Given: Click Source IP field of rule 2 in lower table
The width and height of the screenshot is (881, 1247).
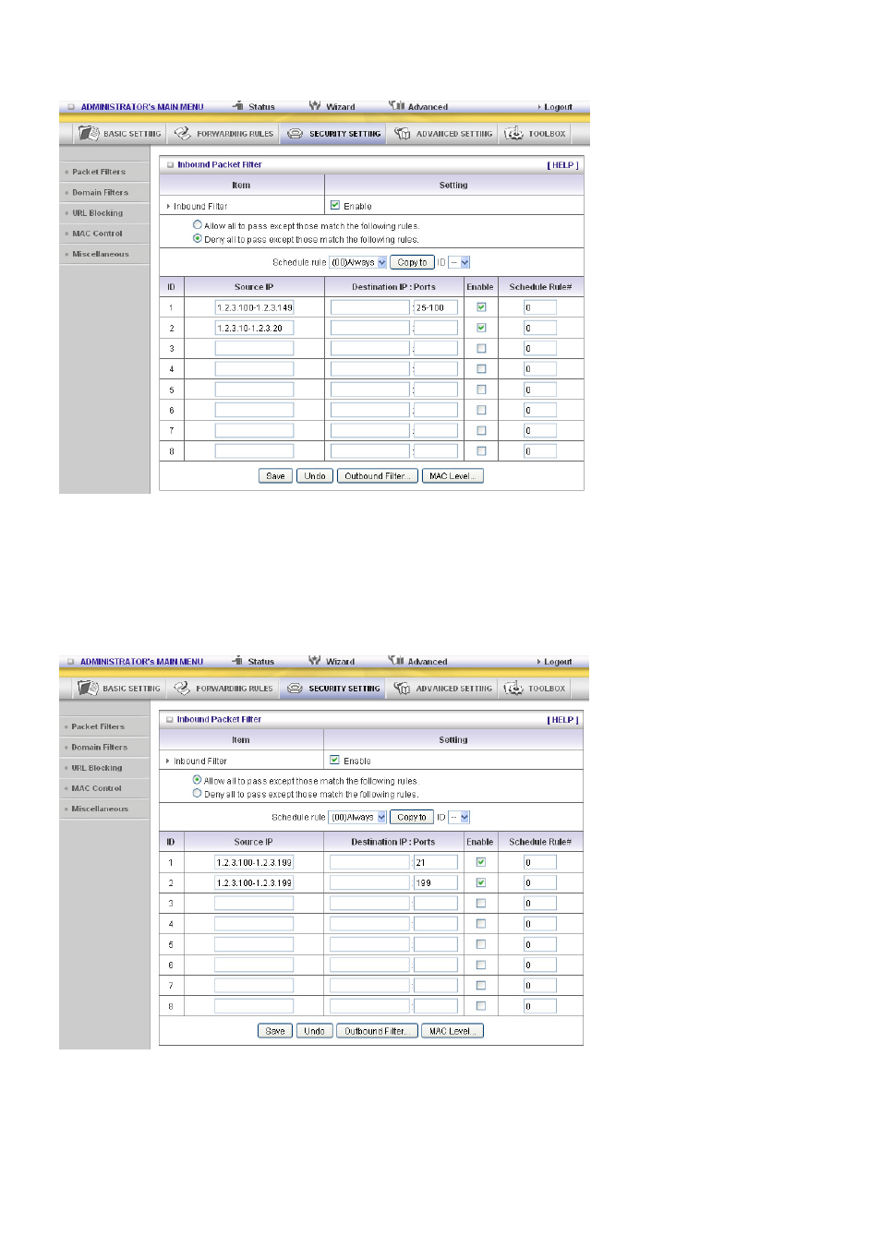Looking at the screenshot, I should click(254, 882).
